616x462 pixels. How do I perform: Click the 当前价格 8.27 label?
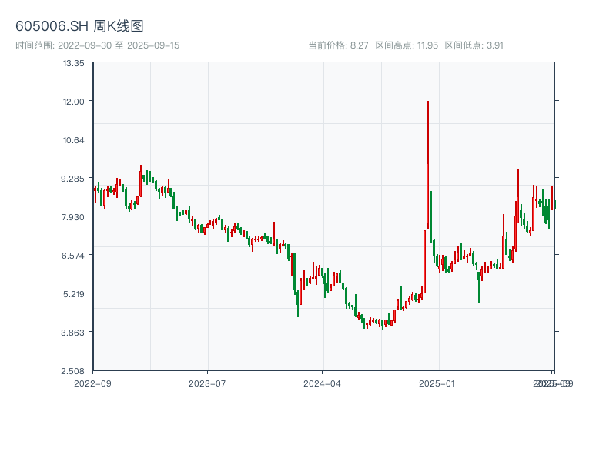(338, 45)
